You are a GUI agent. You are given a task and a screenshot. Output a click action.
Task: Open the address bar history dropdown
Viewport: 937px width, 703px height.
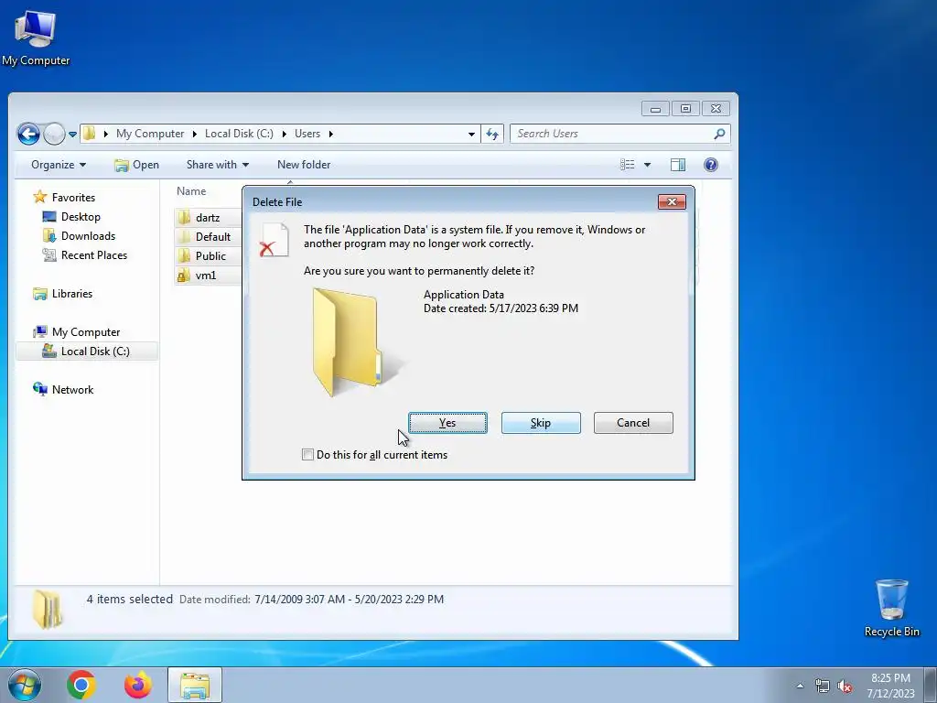click(x=471, y=134)
